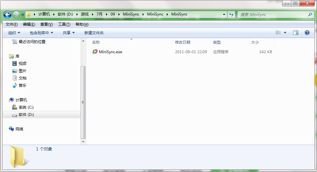Expand the 共享 dropdown
The height and width of the screenshot is (172, 317).
click(69, 33)
